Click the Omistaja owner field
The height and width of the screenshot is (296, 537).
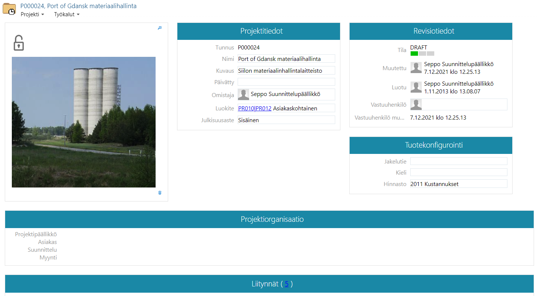tap(286, 94)
